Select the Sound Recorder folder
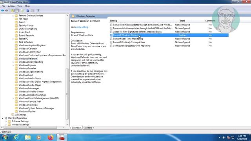The height and width of the screenshot is (141, 251). coord(26,36)
